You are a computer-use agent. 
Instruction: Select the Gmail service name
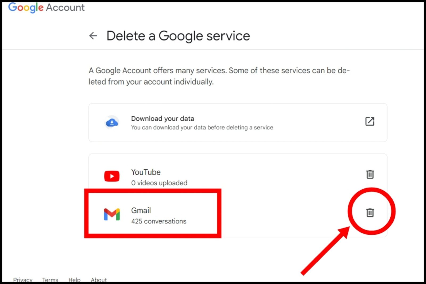141,210
